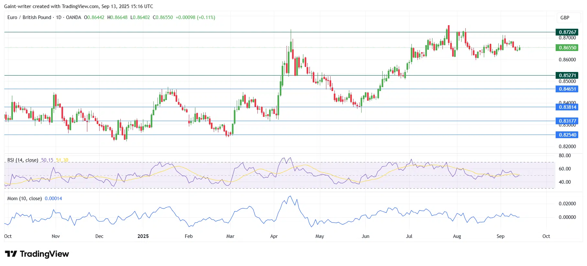The width and height of the screenshot is (587, 266).
Task: Select the purple RSI value 50.15
Action: (47, 160)
